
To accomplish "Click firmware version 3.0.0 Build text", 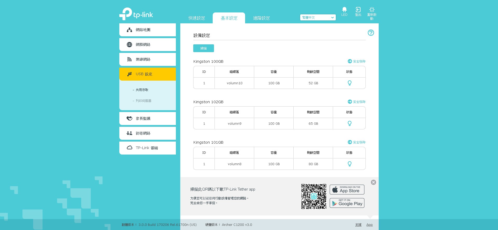I will (168, 225).
